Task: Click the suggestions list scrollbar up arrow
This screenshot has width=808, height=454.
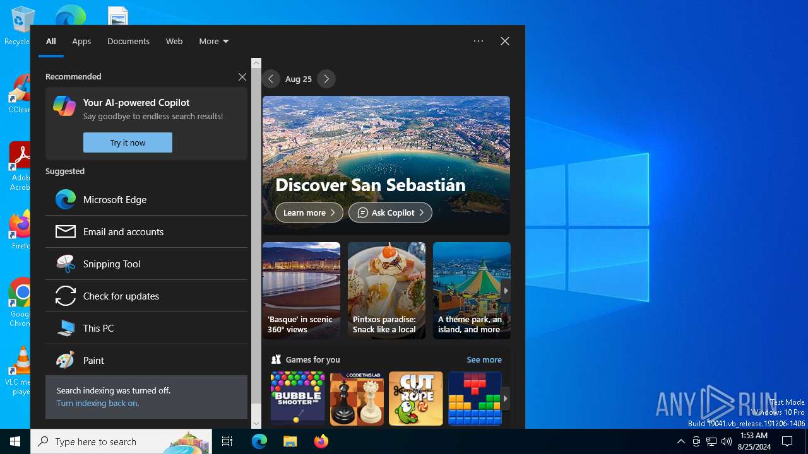Action: point(256,63)
